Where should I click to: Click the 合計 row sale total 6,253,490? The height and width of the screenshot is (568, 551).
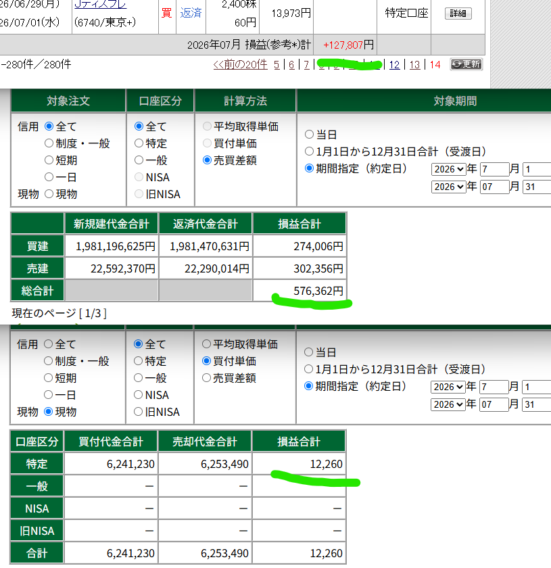coord(224,554)
